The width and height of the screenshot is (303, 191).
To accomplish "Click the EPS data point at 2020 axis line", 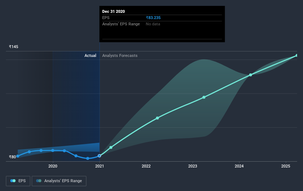I will [53, 151].
